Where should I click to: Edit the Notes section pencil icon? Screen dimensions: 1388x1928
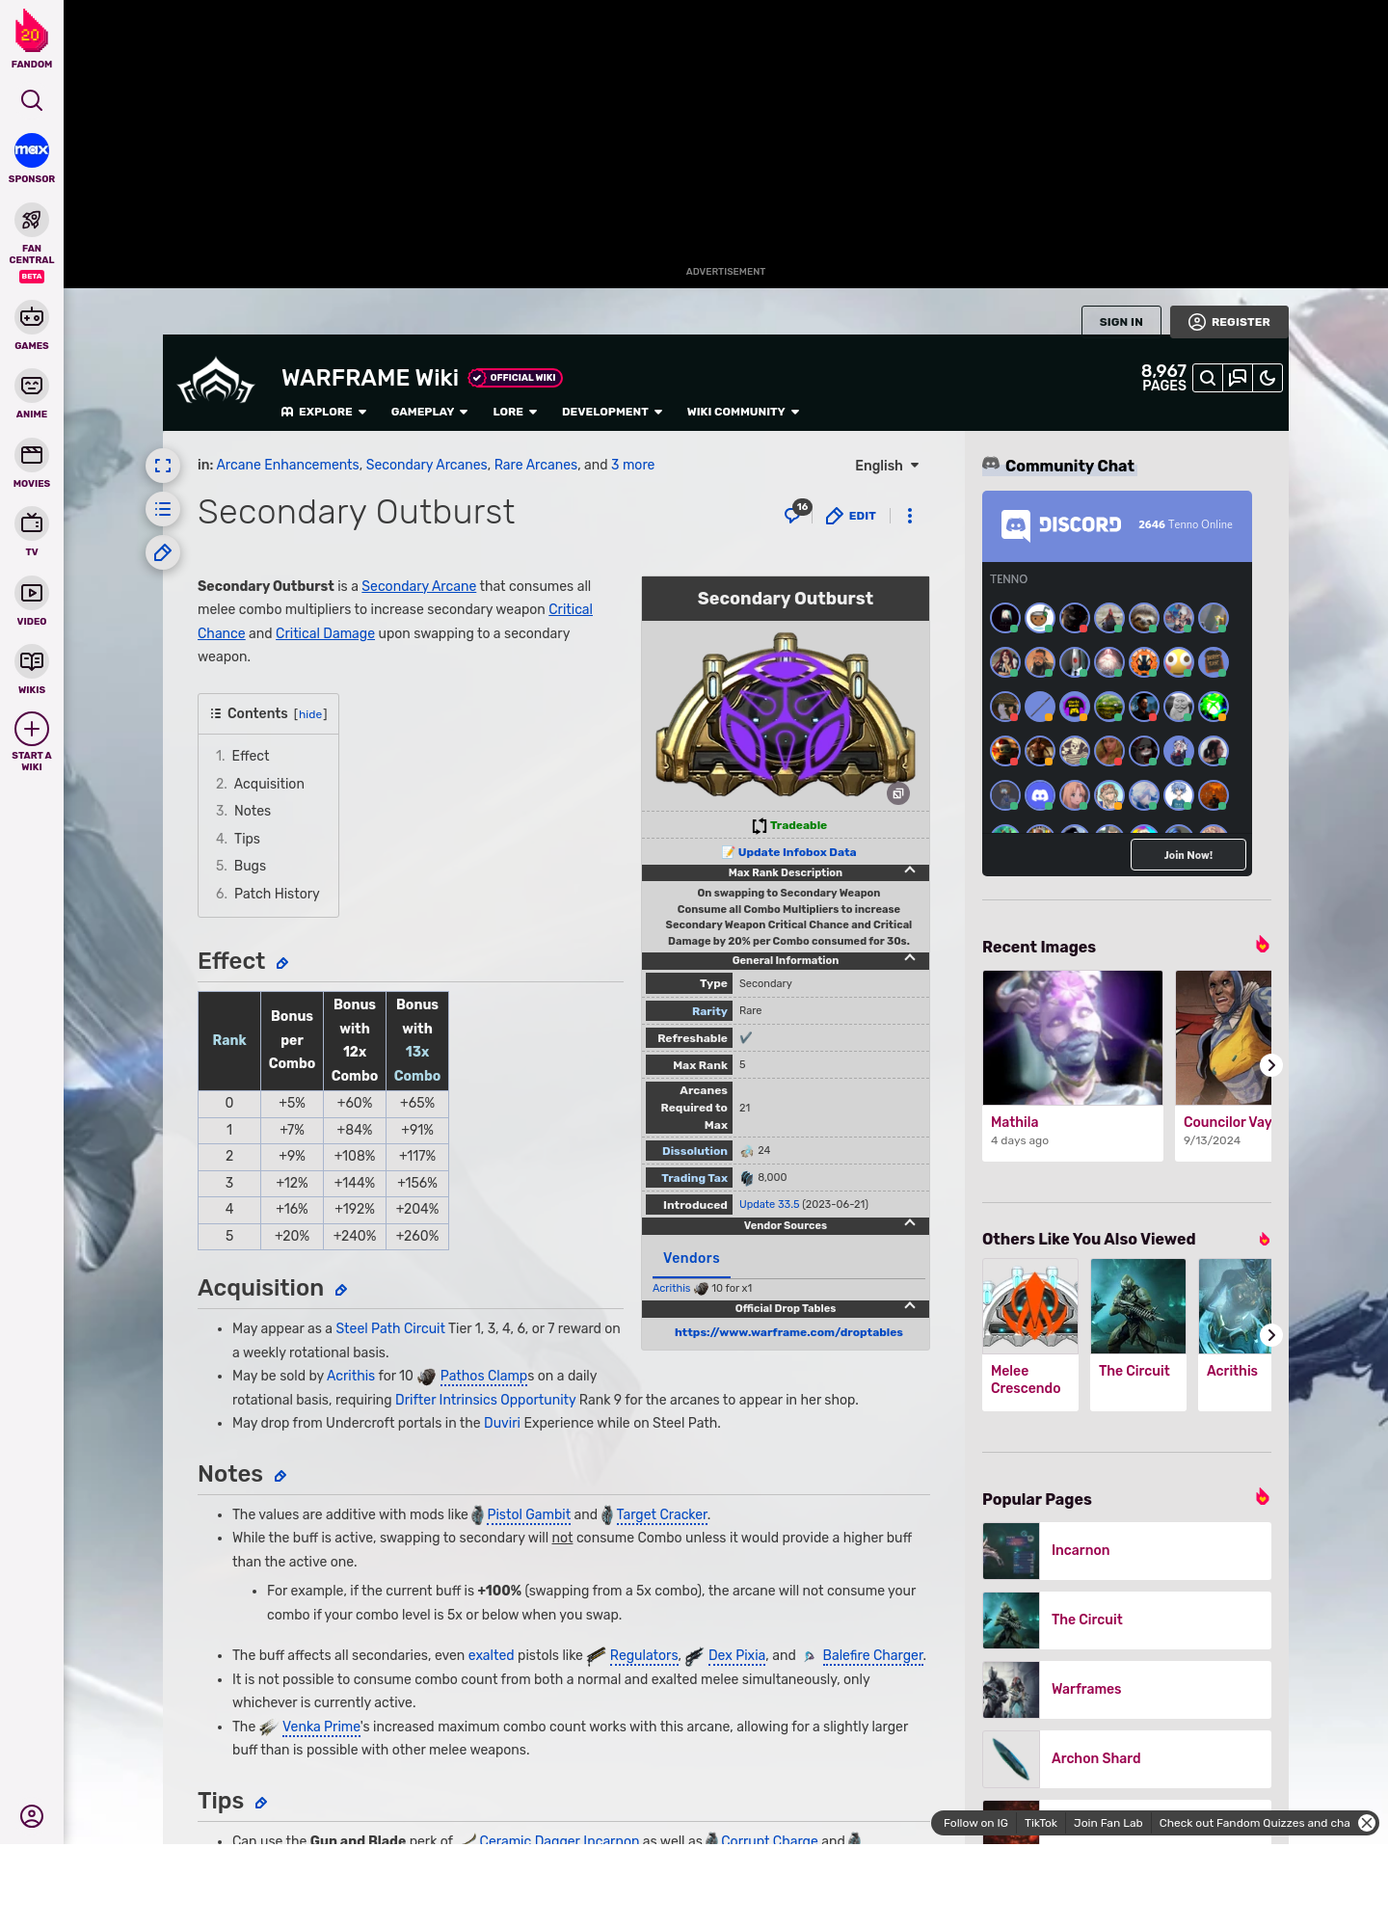click(x=280, y=1476)
